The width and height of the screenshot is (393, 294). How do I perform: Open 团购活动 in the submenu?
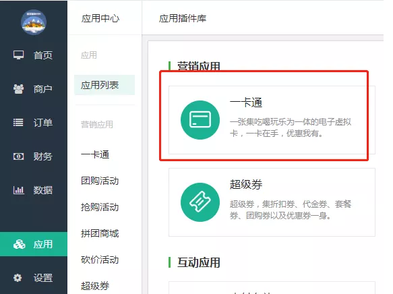[x=100, y=181]
